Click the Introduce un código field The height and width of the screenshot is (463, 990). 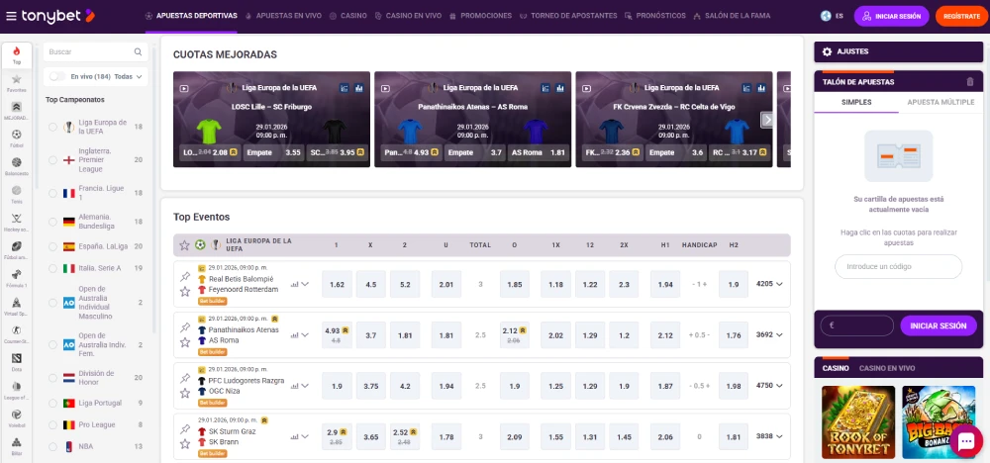pyautogui.click(x=898, y=267)
